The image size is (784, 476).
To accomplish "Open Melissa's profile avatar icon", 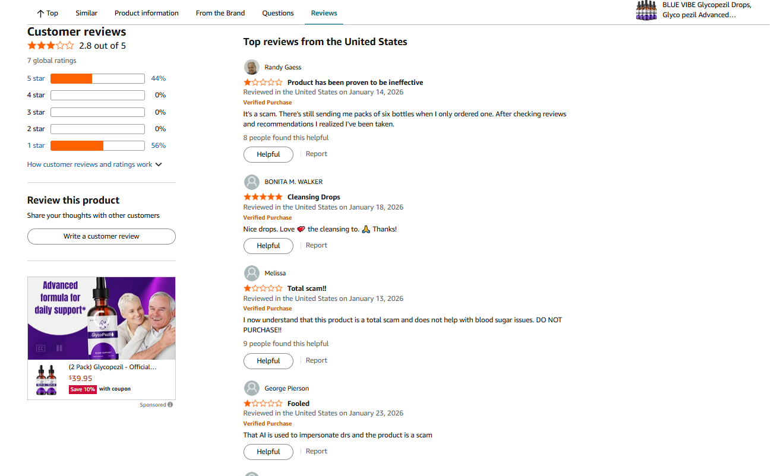I will click(x=252, y=273).
